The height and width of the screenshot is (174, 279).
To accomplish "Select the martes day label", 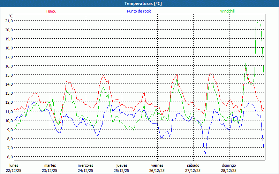I will (50, 165).
